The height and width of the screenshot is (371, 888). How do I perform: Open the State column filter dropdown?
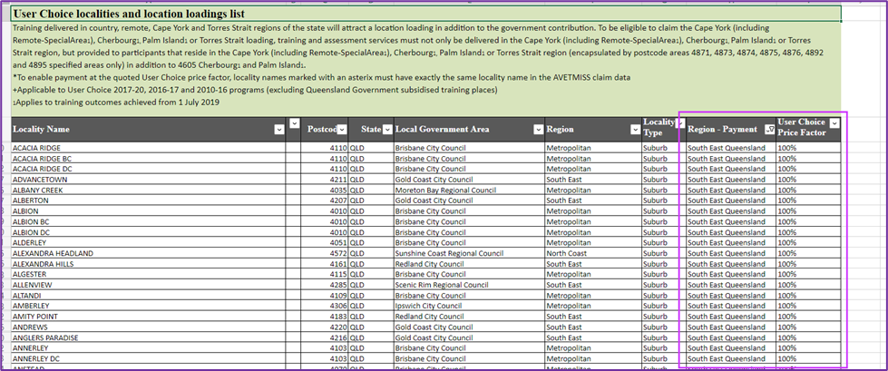click(387, 130)
